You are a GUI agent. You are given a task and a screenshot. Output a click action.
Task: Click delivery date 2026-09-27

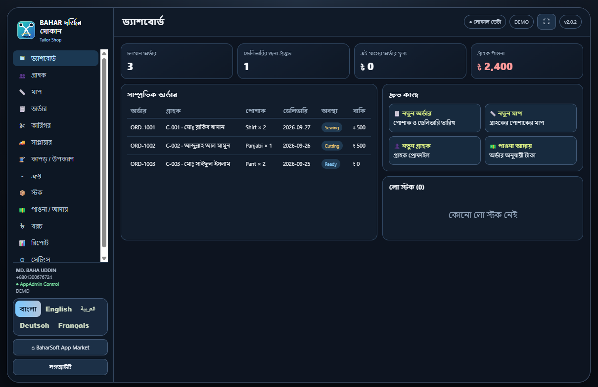pyautogui.click(x=297, y=127)
